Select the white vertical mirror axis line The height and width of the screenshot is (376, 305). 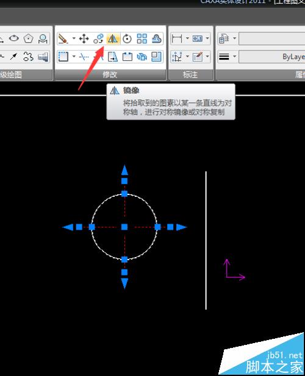pyautogui.click(x=206, y=240)
